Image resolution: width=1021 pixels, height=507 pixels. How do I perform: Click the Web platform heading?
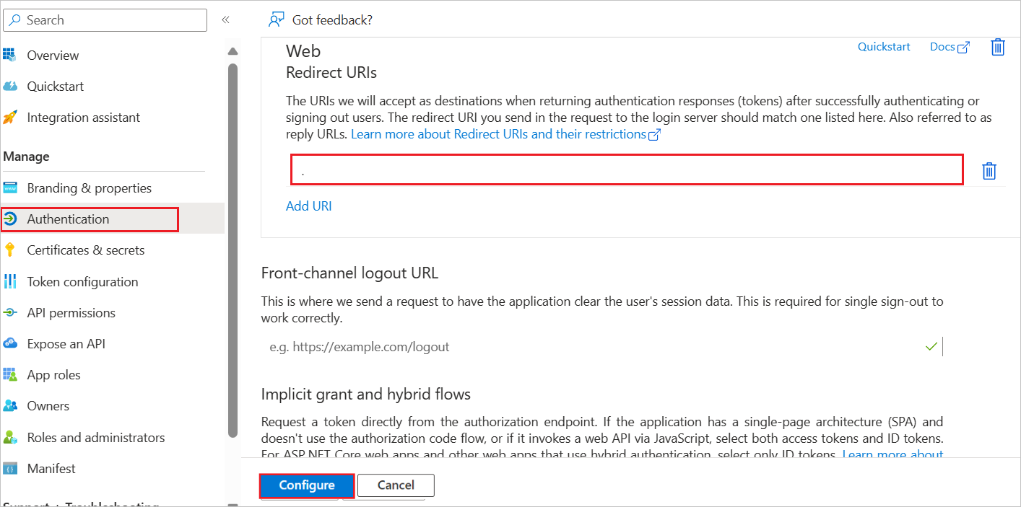pyautogui.click(x=303, y=51)
